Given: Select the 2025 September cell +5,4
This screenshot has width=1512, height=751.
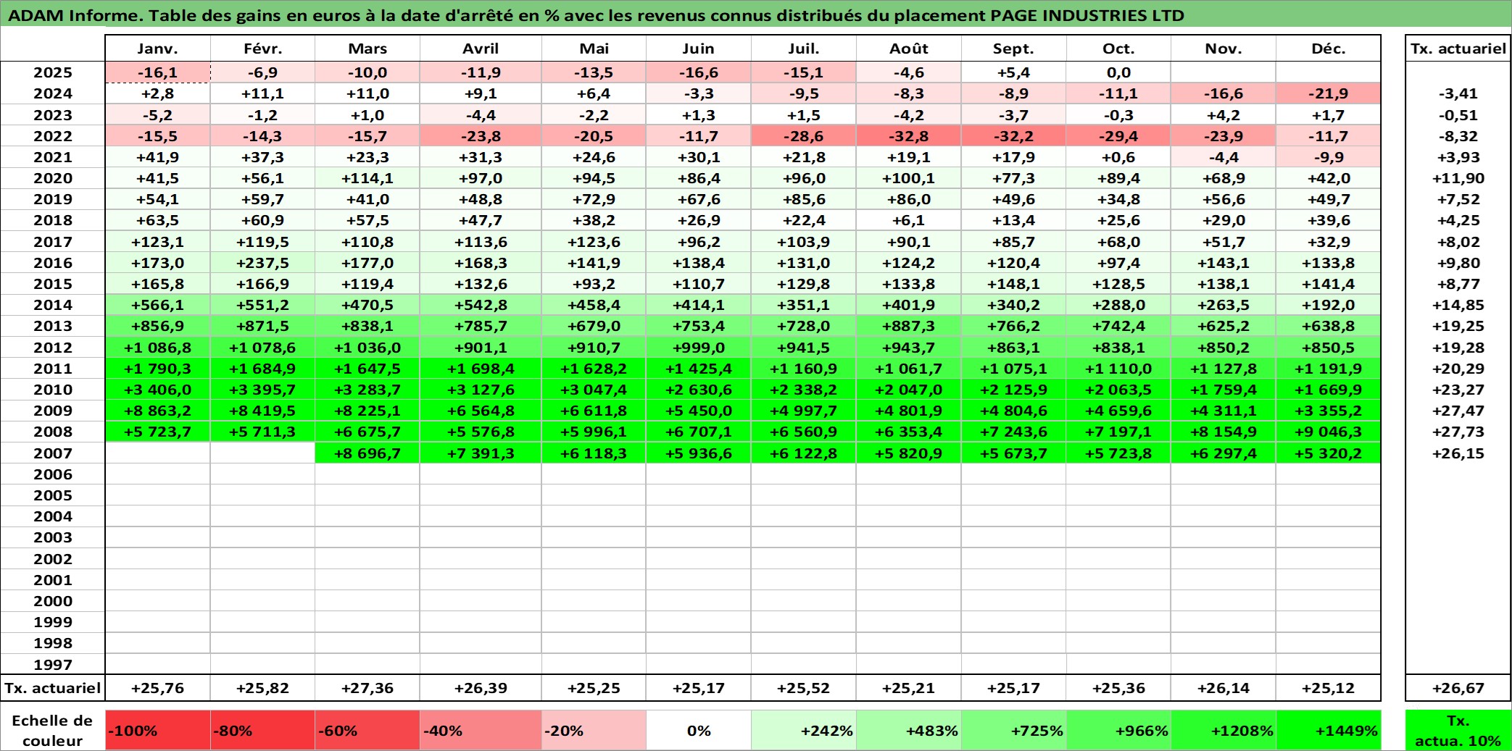Looking at the screenshot, I should [1013, 72].
